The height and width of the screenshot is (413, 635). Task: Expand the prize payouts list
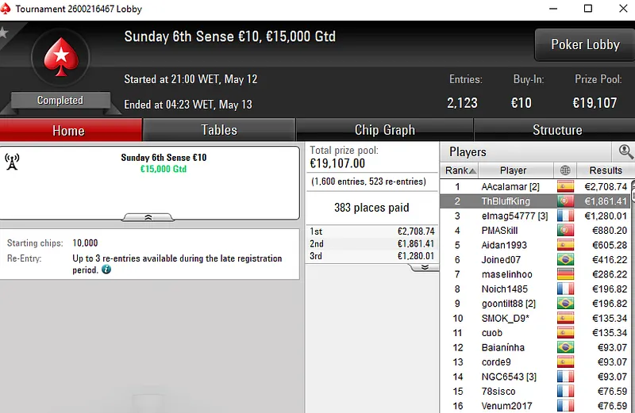[424, 267]
